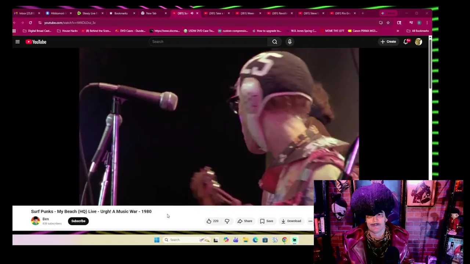
Task: Click the video player to pause
Action: pos(219,126)
